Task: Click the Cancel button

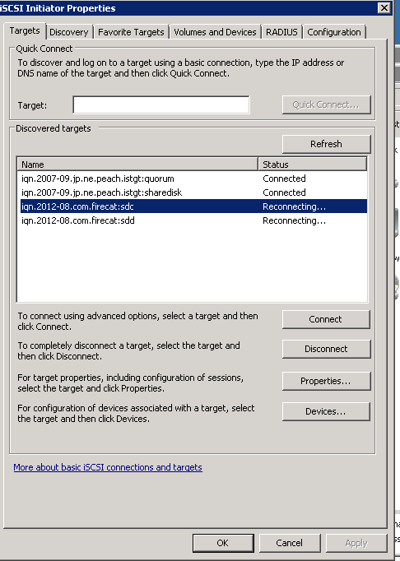Action: pyautogui.click(x=290, y=543)
